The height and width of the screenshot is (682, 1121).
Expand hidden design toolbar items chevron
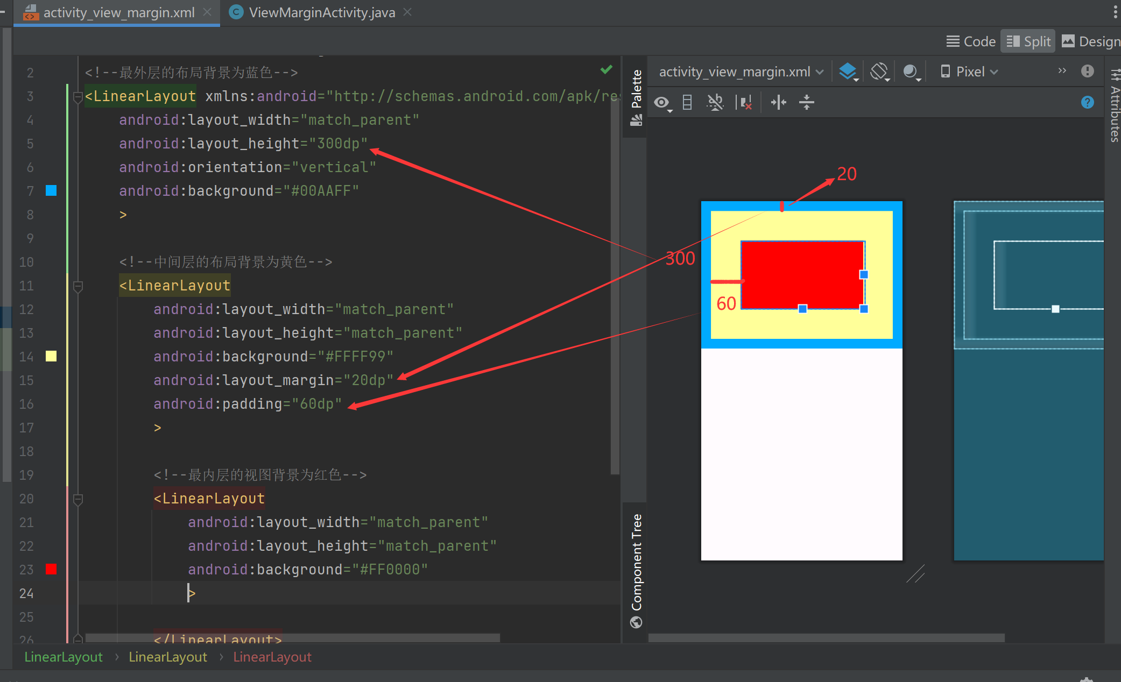click(1062, 70)
